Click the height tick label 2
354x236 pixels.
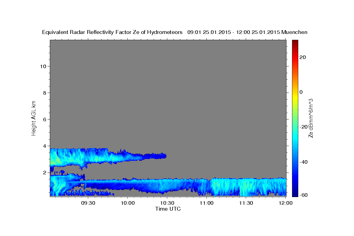[x=45, y=172]
